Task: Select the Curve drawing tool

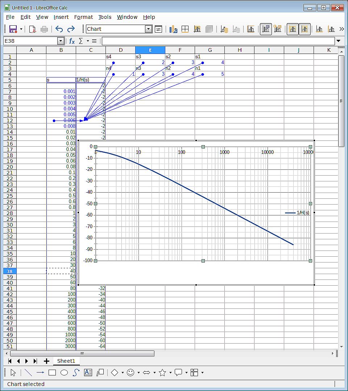Action: (76, 373)
